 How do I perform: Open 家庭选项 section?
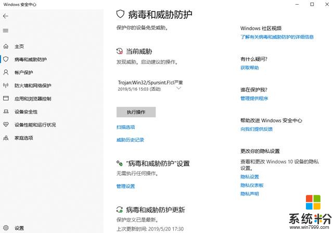[x=23, y=138]
